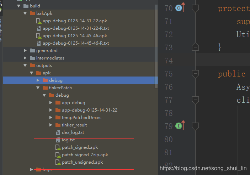
Task: Select log.txt in the tree
Action: pos(68,140)
